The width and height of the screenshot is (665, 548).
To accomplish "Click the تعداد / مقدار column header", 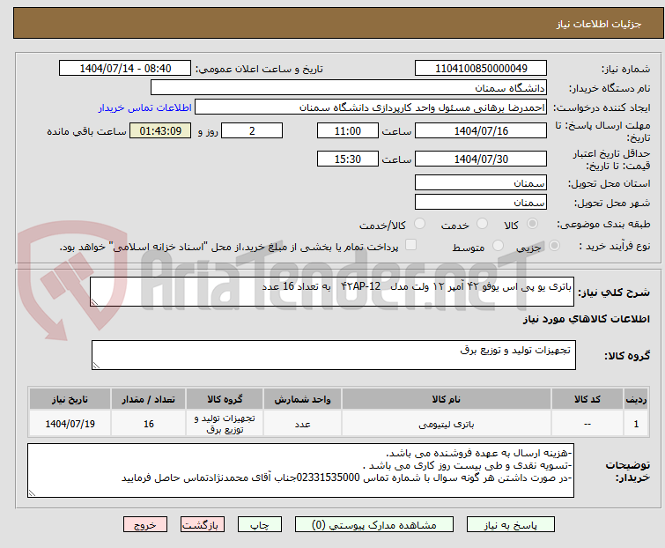I will [x=149, y=399].
